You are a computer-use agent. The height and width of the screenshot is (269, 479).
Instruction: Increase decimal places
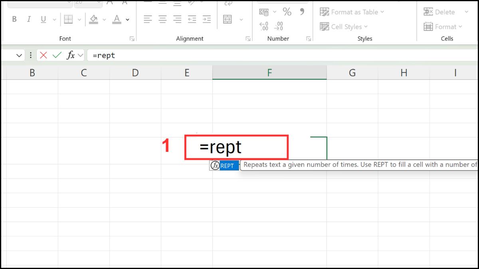tap(264, 25)
